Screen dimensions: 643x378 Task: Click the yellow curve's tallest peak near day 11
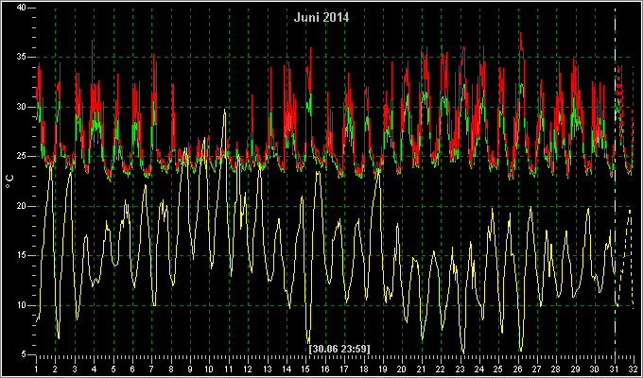(224, 110)
